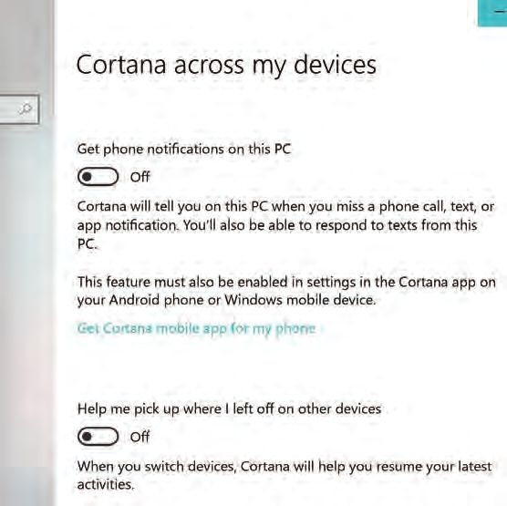507x506 pixels.
Task: Click the magnifier icon in the search box
Action: 26,108
